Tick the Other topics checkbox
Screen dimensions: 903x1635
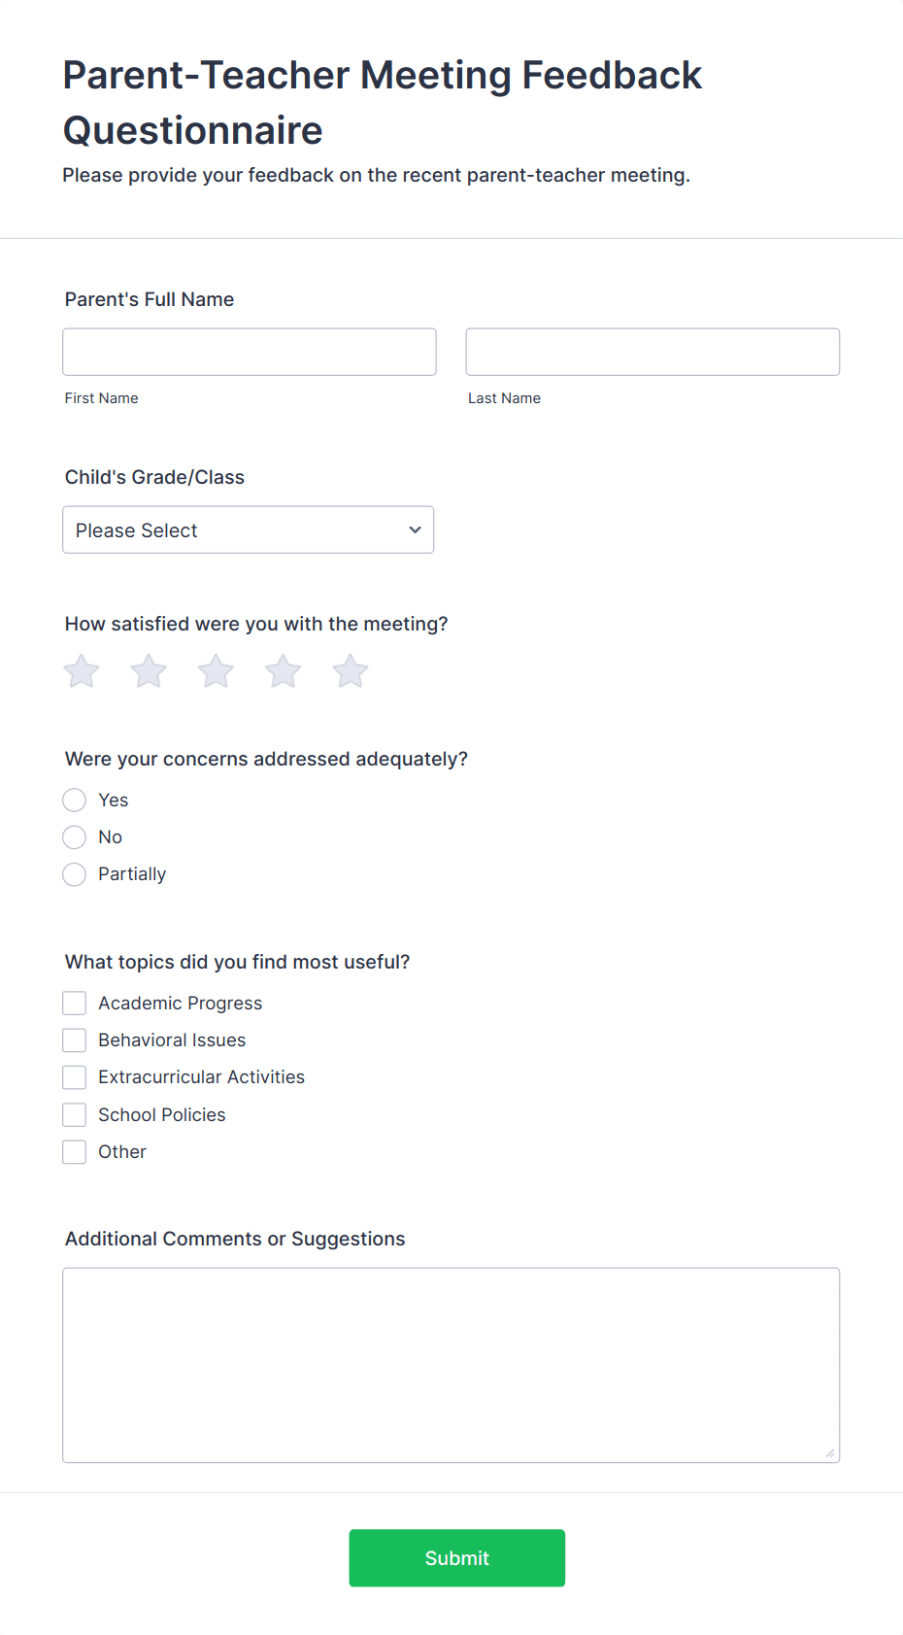74,1151
